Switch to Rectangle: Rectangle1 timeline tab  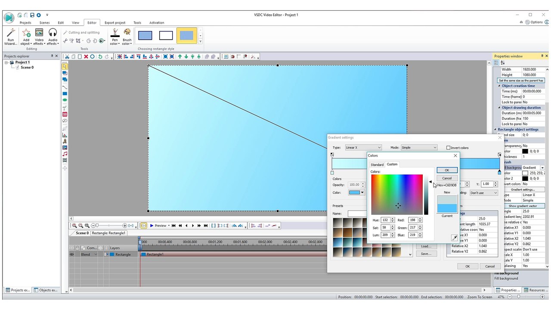(x=109, y=233)
